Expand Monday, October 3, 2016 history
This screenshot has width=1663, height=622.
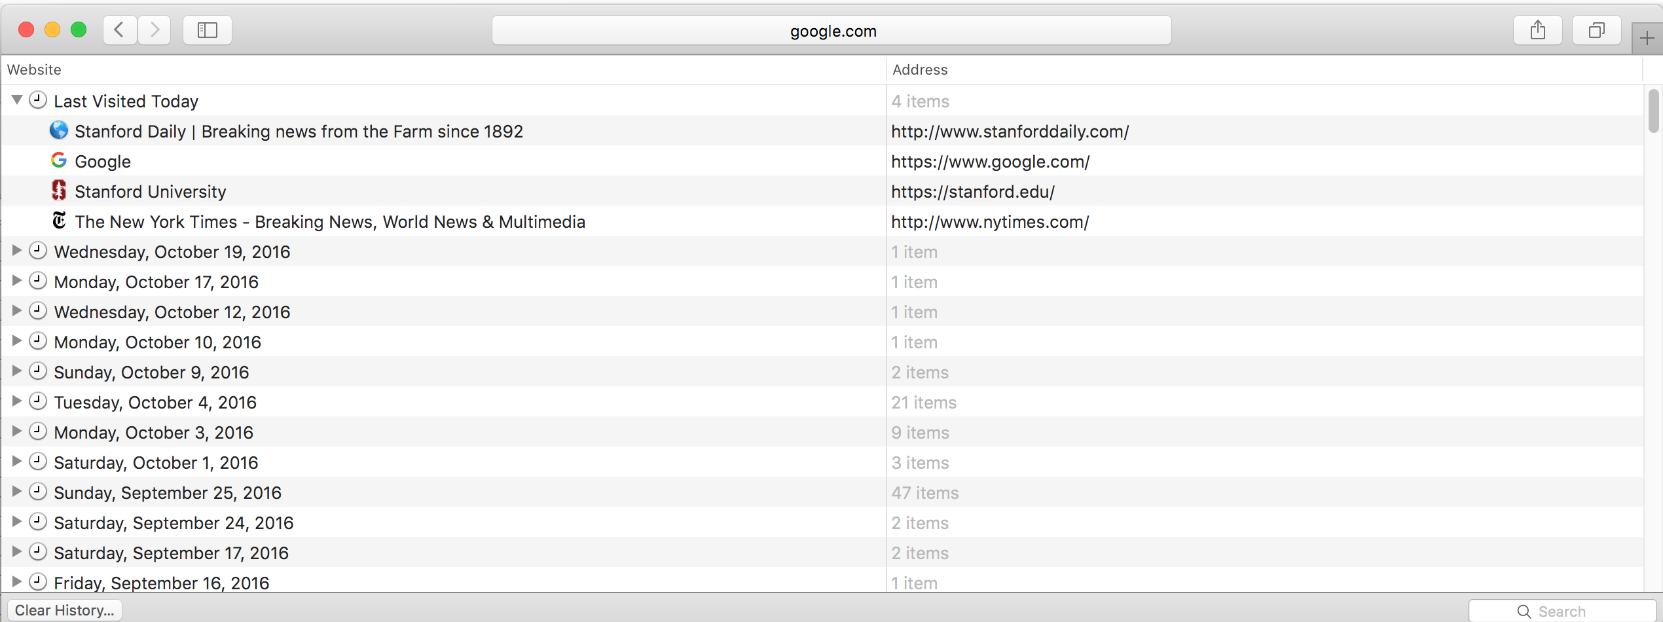pos(17,431)
